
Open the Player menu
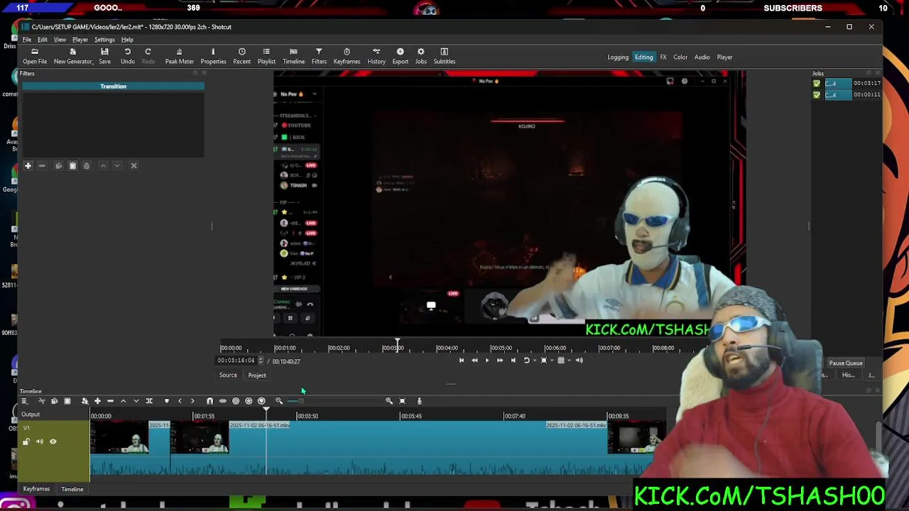point(80,40)
